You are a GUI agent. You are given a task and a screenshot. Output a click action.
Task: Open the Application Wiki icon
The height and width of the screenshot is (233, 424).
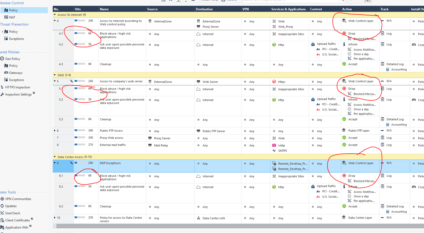pyautogui.click(x=2, y=227)
